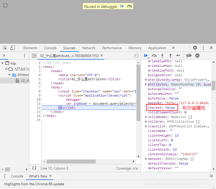Open DevTools settings gear
The height and width of the screenshot is (189, 216).
pos(195,48)
